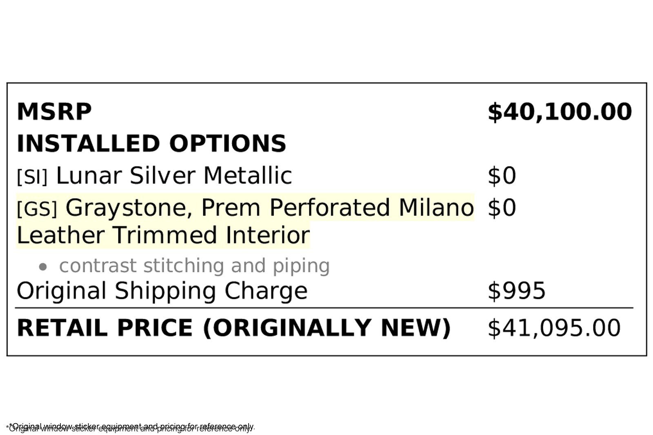The width and height of the screenshot is (653, 435).
Task: Select the highlighted Graystone, Prem Perforated Milano text
Action: [x=269, y=208]
